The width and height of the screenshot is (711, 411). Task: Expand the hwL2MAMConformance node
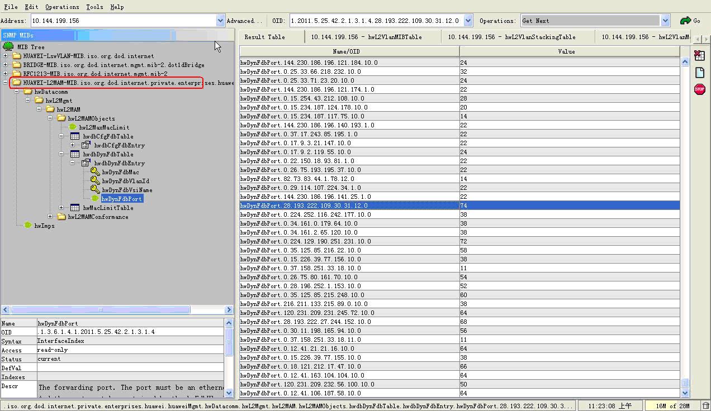point(50,217)
